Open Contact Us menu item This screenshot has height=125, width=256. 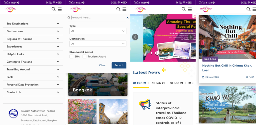tap(33, 92)
